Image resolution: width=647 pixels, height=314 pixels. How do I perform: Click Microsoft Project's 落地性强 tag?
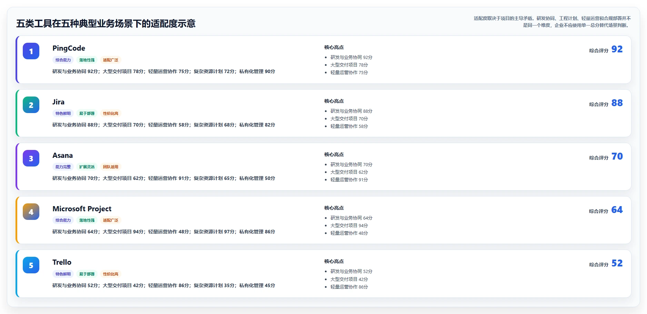[87, 220]
